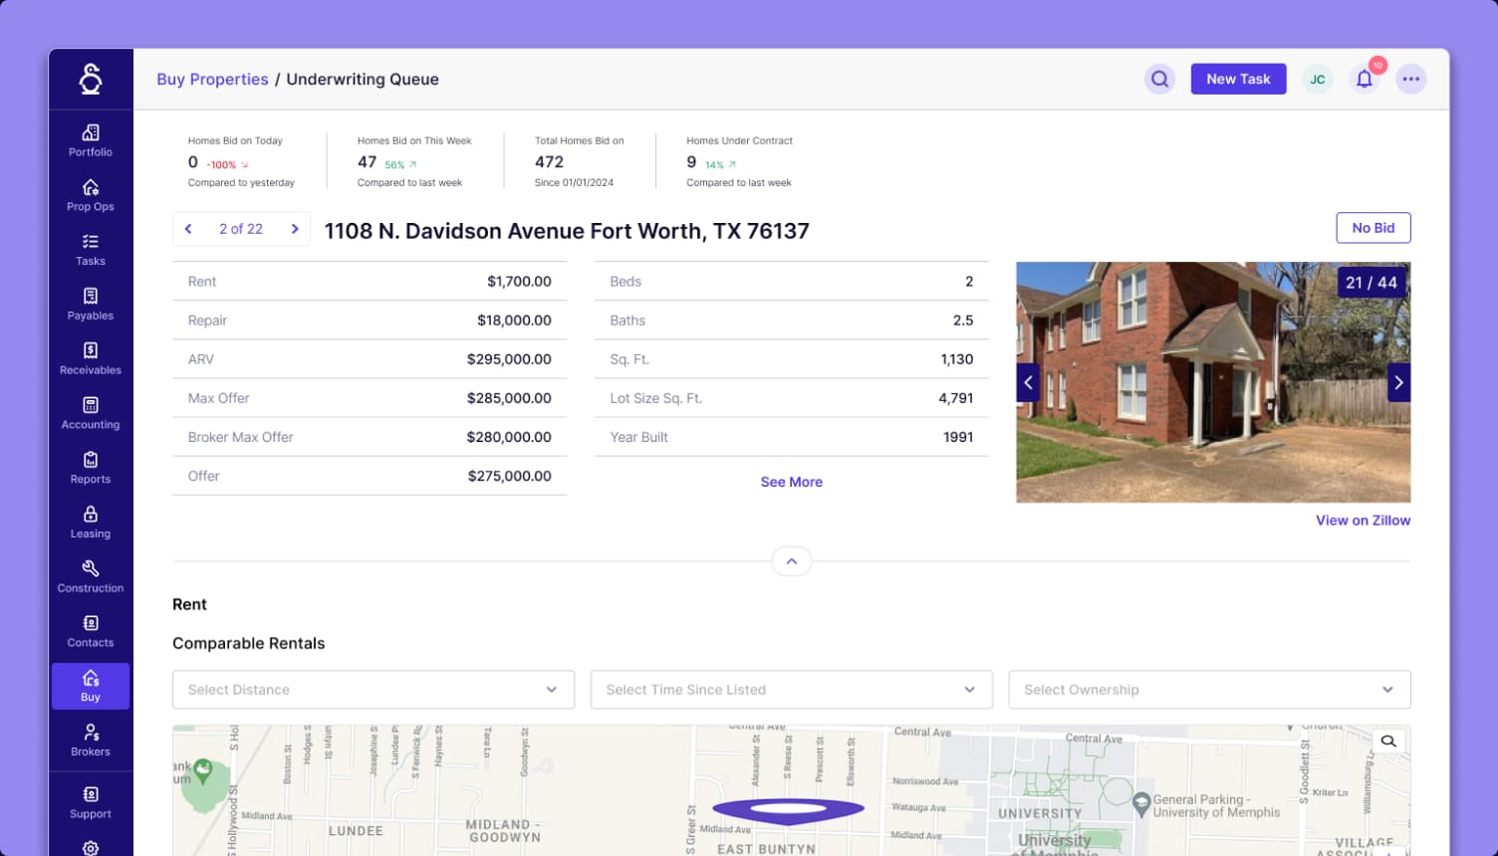
Task: Open the Contacts section
Action: click(x=90, y=632)
